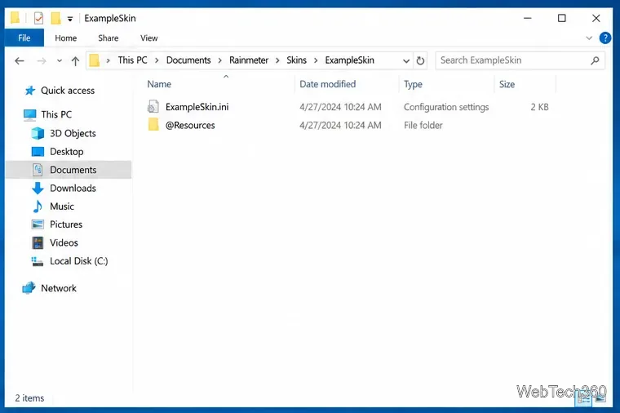The height and width of the screenshot is (413, 620).
Task: Click the ExampleSkin.ini date modified cell
Action: [340, 107]
